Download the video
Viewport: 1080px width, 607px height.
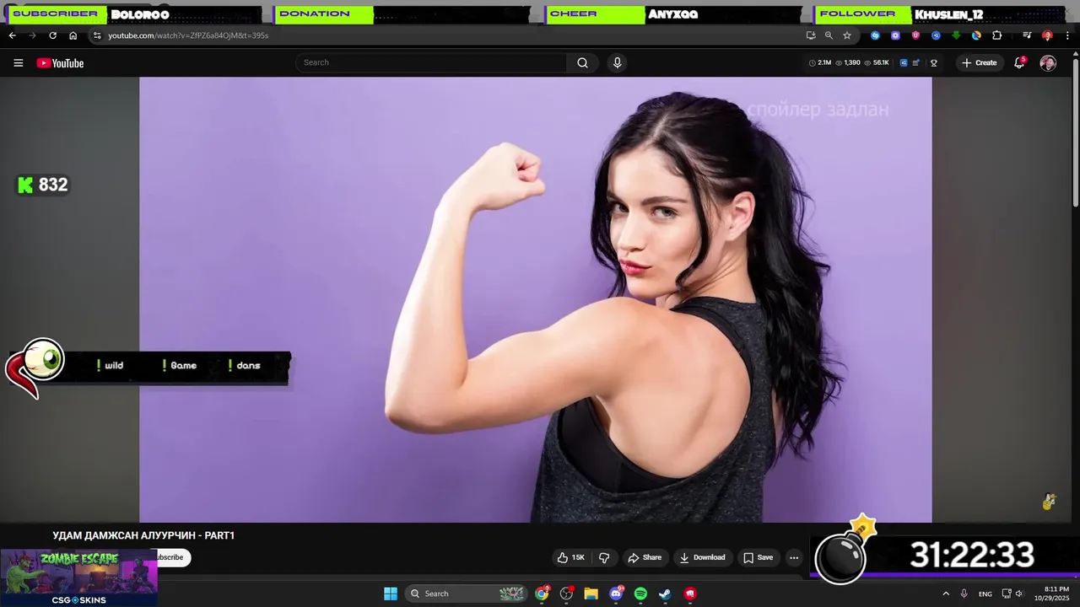702,557
